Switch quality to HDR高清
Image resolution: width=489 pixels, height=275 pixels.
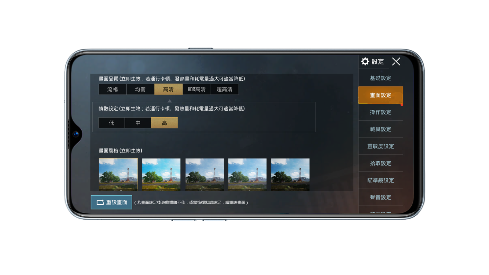point(197,89)
